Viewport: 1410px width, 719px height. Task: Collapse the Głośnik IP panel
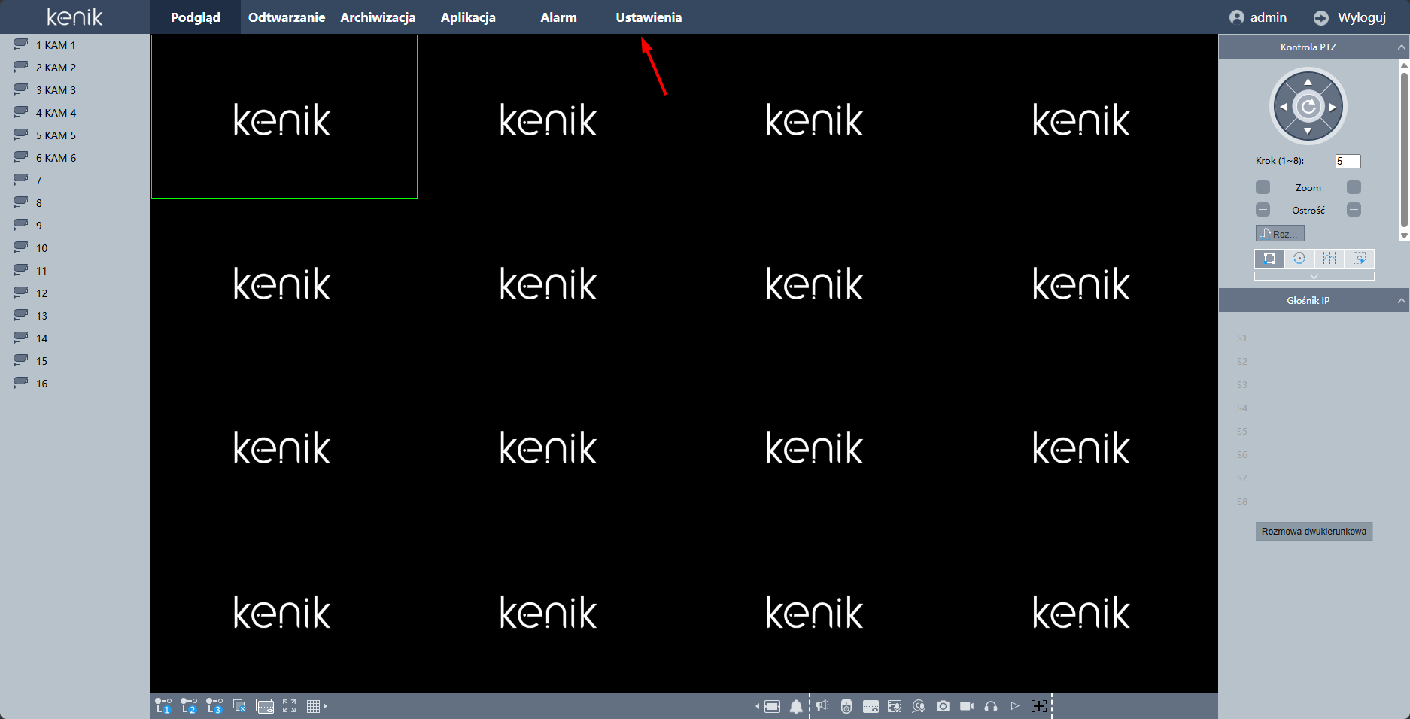1401,300
